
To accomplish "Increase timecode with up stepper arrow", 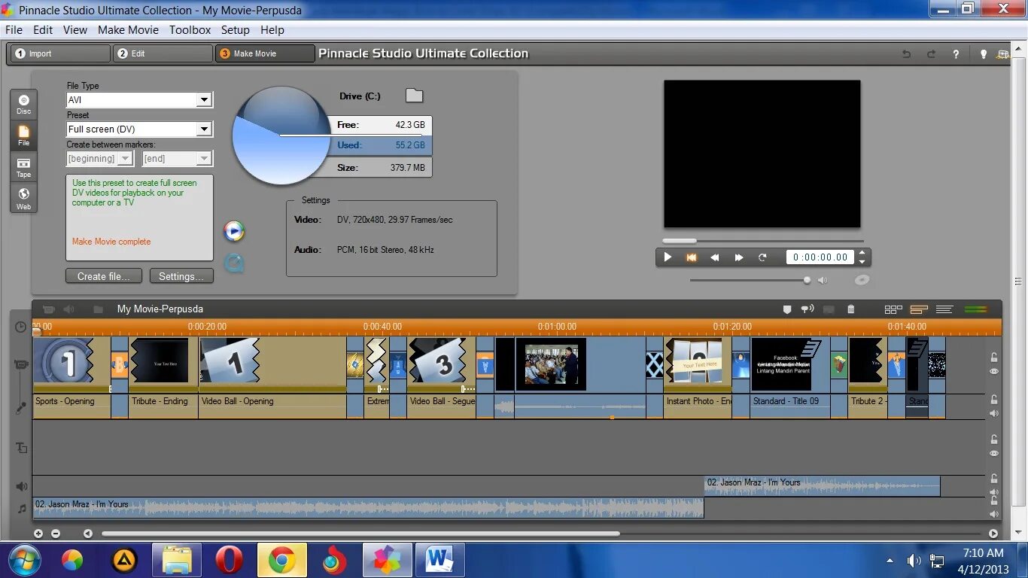I will pos(862,253).
